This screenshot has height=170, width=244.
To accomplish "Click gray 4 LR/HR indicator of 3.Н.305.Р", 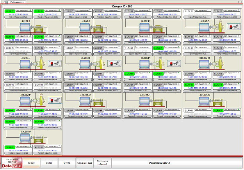I will tap(39, 147).
